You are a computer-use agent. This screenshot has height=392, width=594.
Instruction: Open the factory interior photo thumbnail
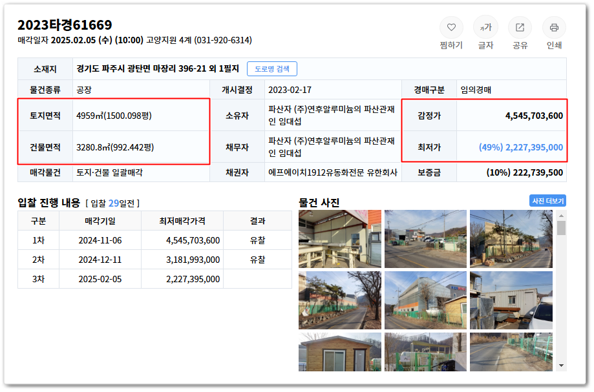(340, 239)
